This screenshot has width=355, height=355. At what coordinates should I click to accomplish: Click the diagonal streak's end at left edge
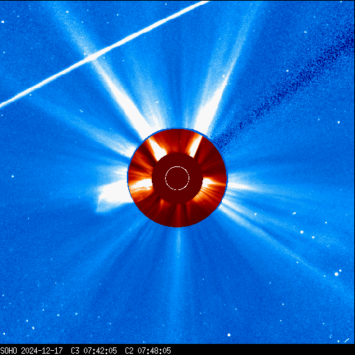[x=3, y=105]
